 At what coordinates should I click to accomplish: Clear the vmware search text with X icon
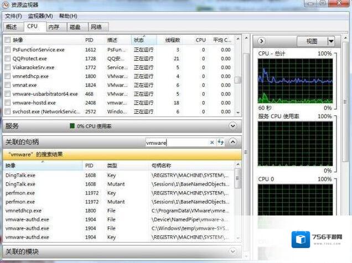tap(212, 143)
